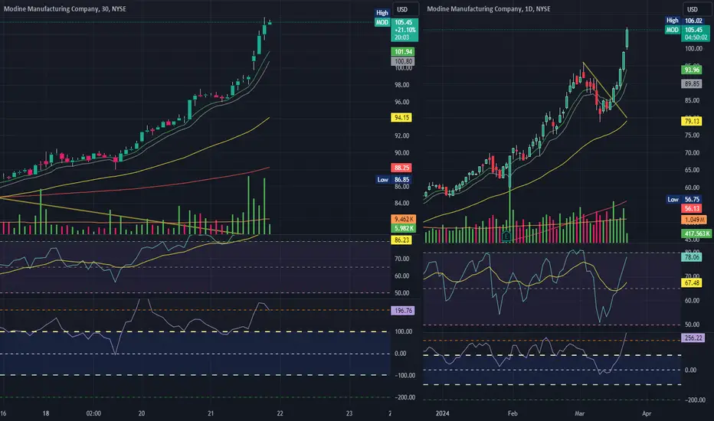The width and height of the screenshot is (714, 421).
Task: Click the High 106.02 label on daily chart
Action: tap(686, 21)
